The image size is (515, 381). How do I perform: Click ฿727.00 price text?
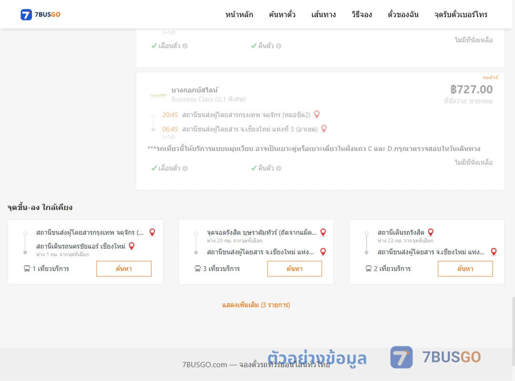pyautogui.click(x=471, y=89)
